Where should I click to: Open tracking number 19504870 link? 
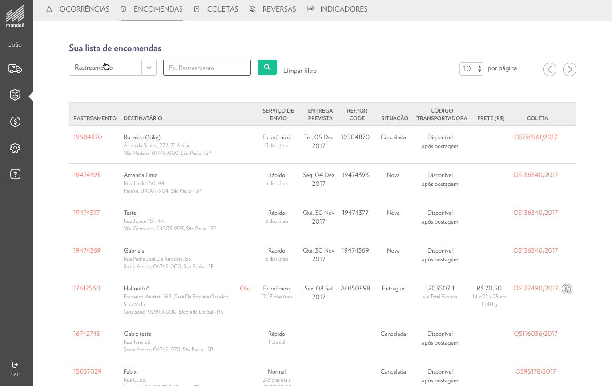coord(88,137)
